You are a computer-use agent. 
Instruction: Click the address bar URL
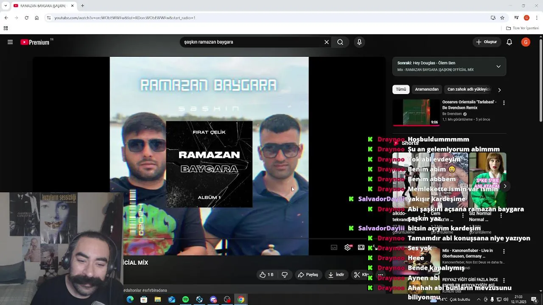[x=125, y=18]
